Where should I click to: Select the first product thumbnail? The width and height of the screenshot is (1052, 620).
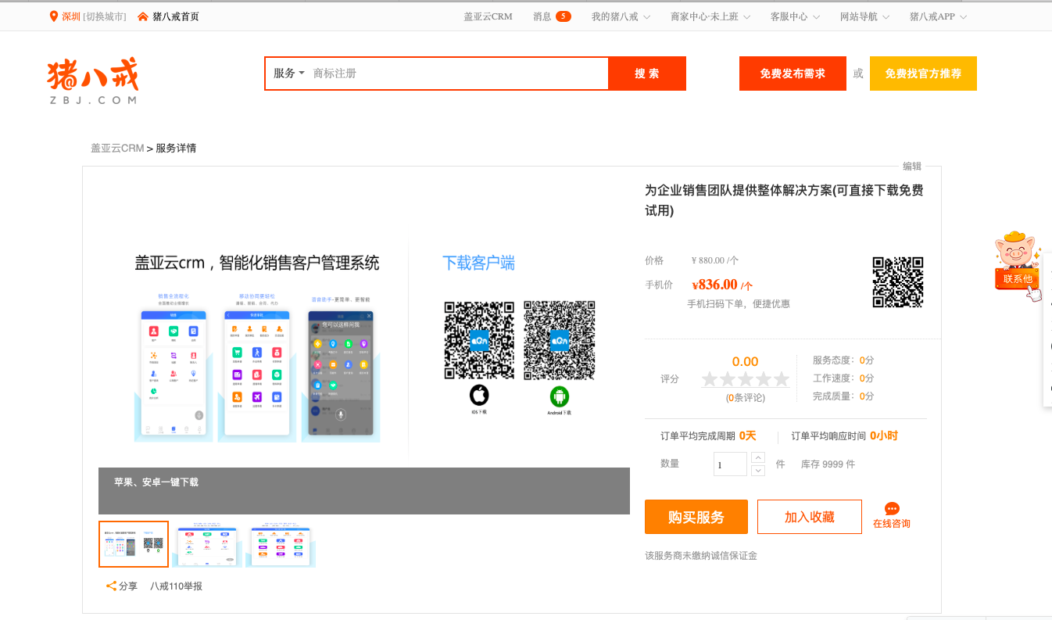coord(134,543)
